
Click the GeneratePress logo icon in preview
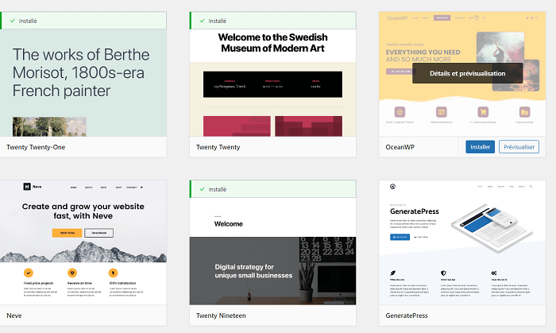[x=392, y=187]
